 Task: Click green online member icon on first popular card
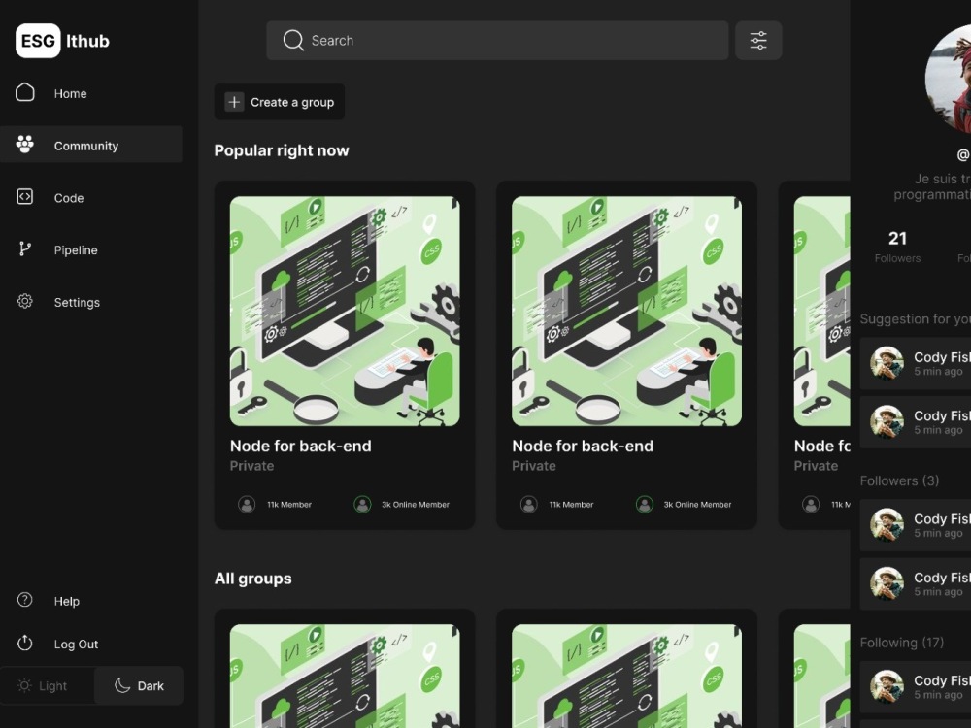362,505
